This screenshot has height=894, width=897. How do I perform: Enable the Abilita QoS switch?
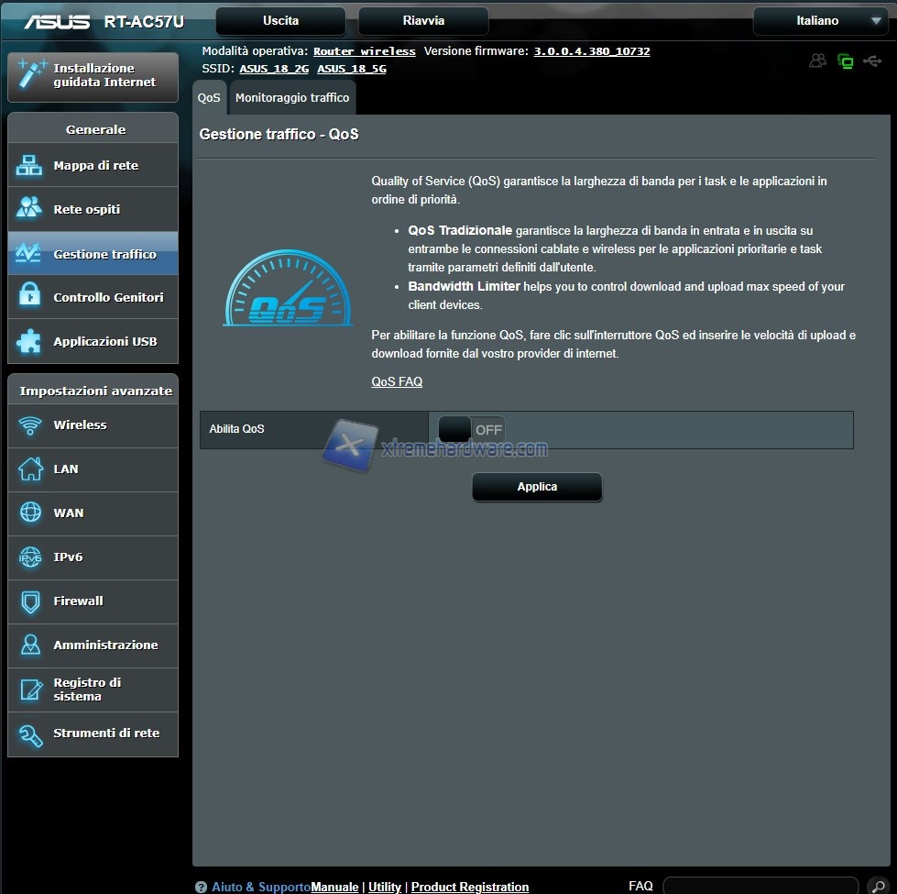point(471,429)
